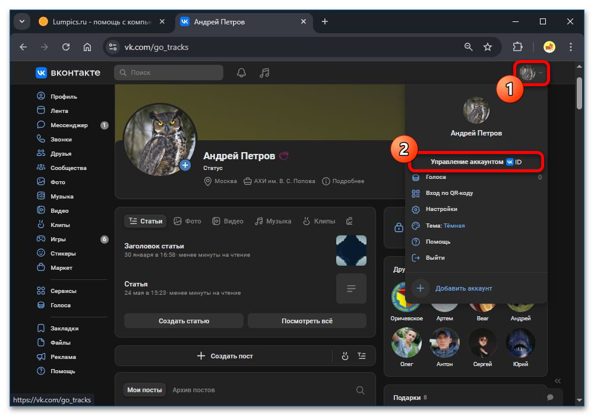Viewport: 594px width, 416px height.
Task: Open the music note icon in VK header
Action: [264, 73]
